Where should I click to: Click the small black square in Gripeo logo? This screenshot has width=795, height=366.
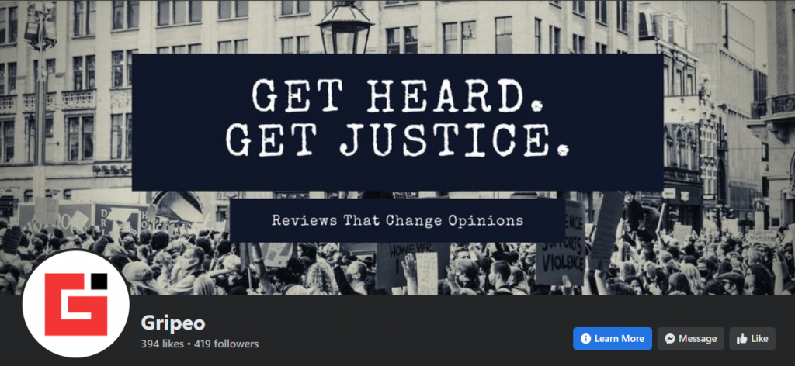click(99, 281)
